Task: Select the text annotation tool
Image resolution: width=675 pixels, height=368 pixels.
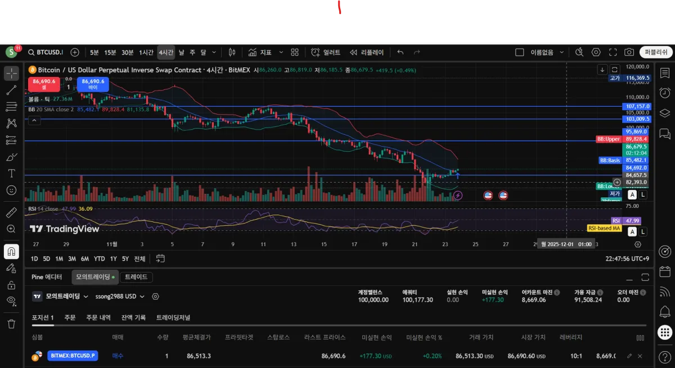Action: 11,173
